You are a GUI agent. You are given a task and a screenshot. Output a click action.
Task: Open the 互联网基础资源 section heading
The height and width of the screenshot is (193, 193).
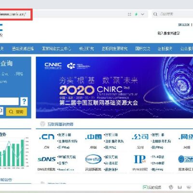pyautogui.click(x=60, y=124)
